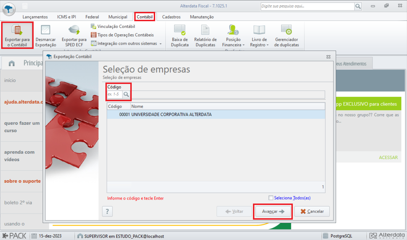Click the ACESSAR link
The image size is (407, 240).
pos(388,158)
